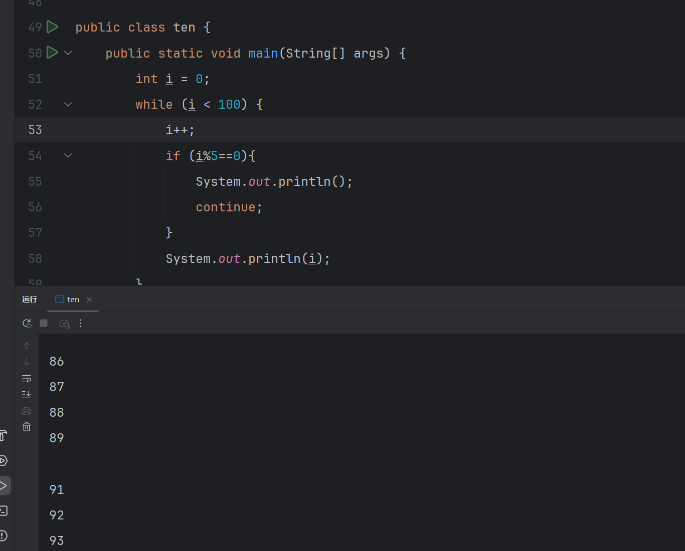
Task: Click console output line 91
Action: coord(57,489)
